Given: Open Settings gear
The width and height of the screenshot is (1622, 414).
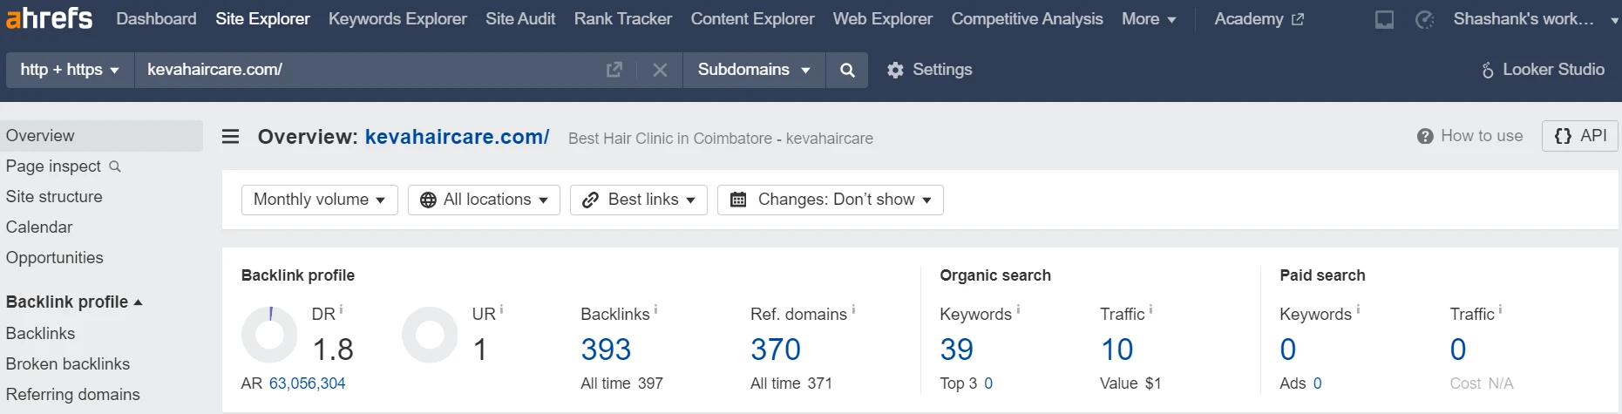Looking at the screenshot, I should click(x=929, y=70).
